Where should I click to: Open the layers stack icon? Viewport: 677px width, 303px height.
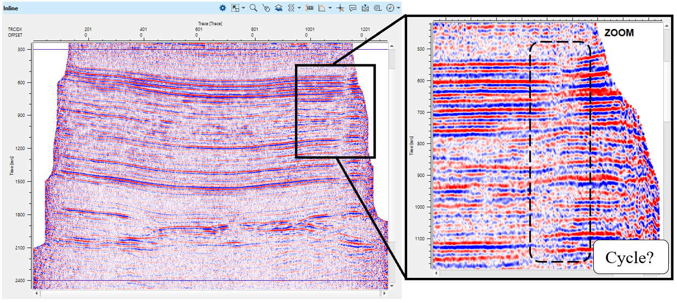279,8
